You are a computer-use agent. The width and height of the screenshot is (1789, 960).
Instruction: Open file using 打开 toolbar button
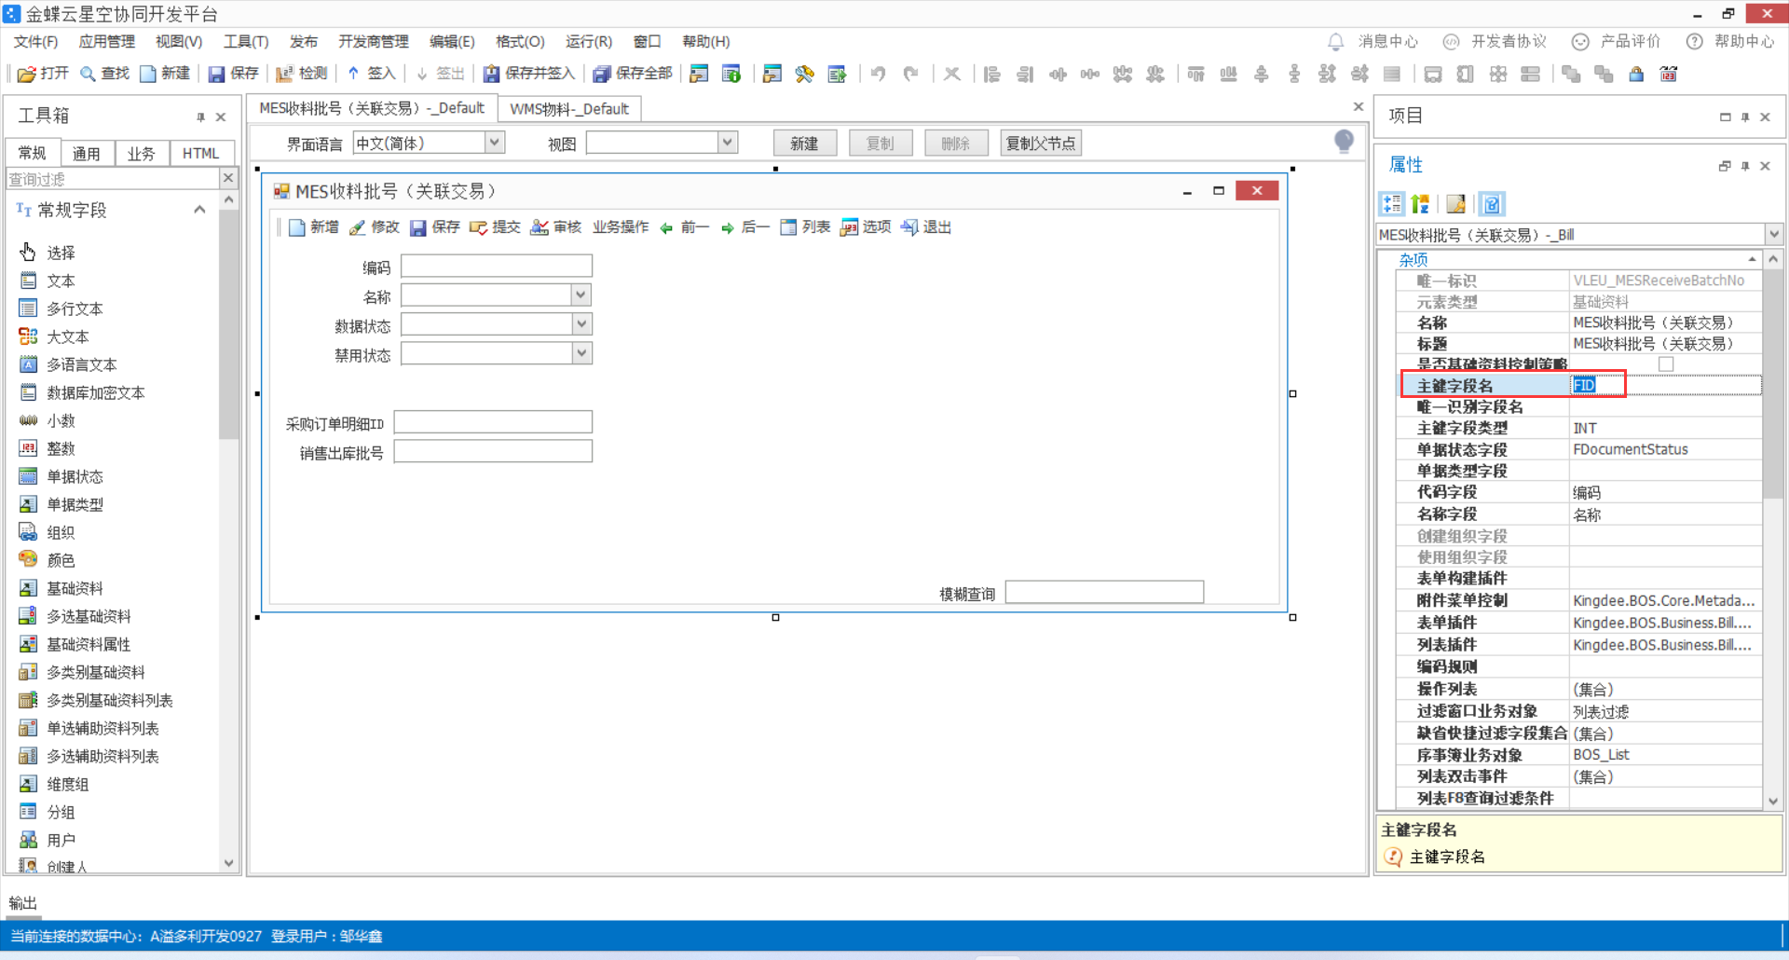click(43, 74)
